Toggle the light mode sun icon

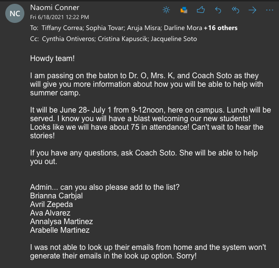[166, 10]
